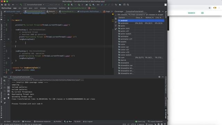Open the Event Log tool window
Image resolution: width=222 pixels, height=125 pixels.
click(140, 122)
